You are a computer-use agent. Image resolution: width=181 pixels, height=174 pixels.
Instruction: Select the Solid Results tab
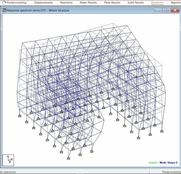136,3
